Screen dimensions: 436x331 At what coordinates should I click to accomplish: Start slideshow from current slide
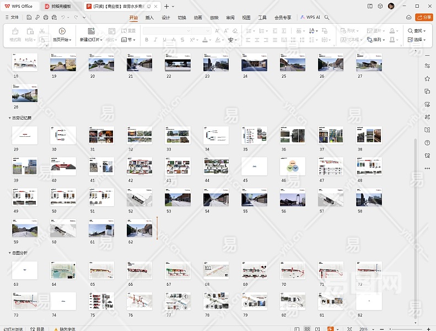62,31
